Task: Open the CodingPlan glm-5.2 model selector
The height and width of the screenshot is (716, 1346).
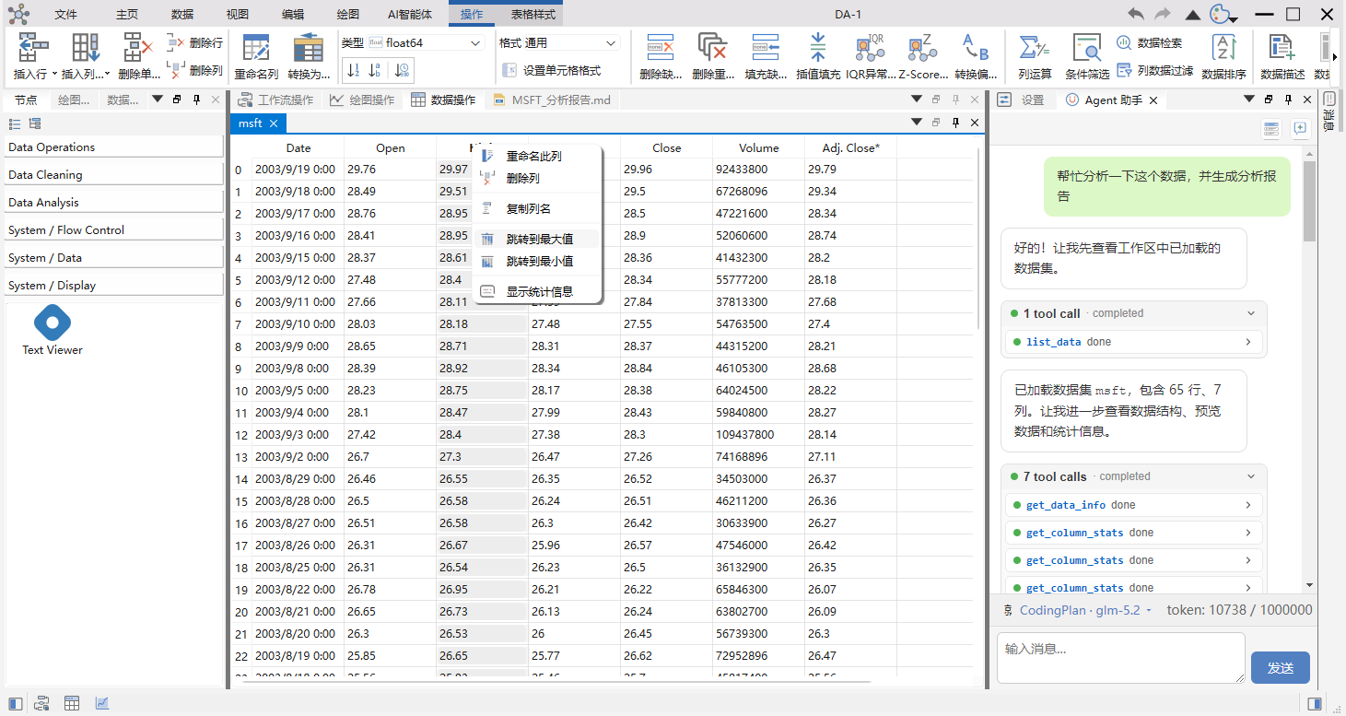Action: [x=1079, y=610]
